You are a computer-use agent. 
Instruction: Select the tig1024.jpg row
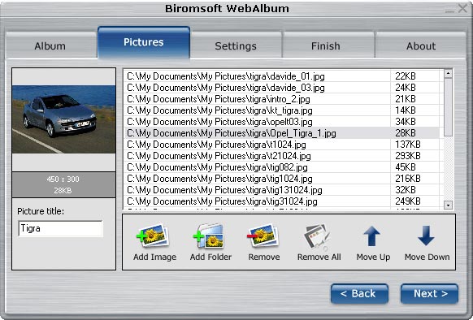pos(282,179)
